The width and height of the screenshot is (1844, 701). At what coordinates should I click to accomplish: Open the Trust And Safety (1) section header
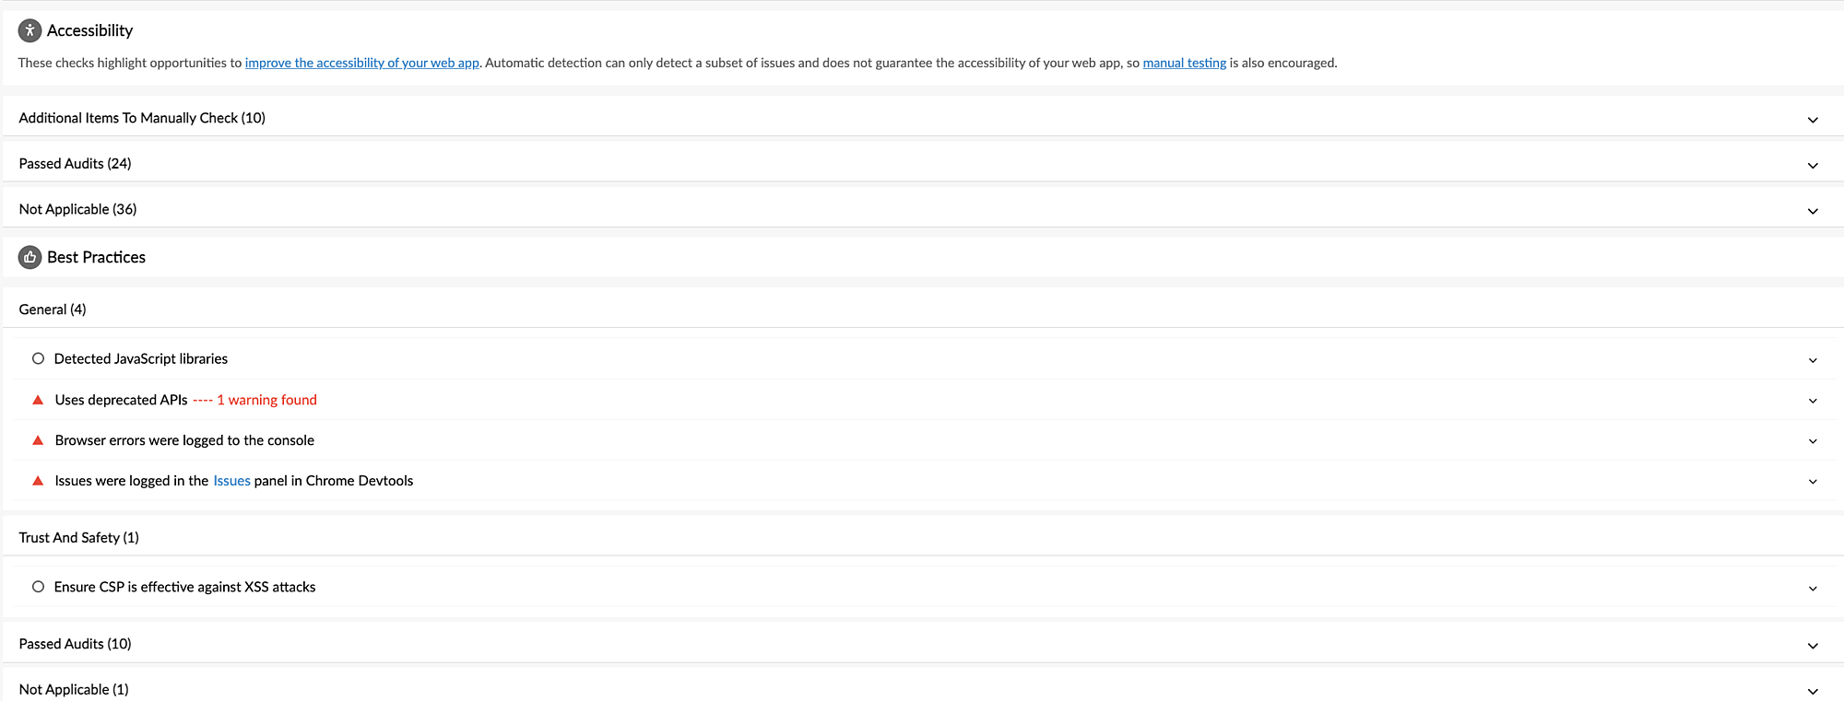point(78,538)
